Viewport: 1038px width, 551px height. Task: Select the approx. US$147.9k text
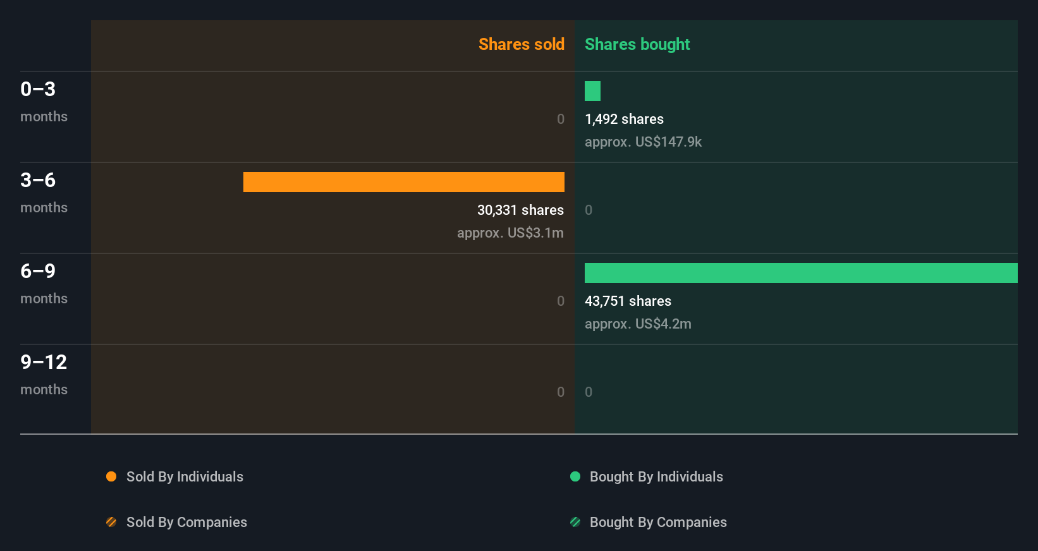pos(643,142)
